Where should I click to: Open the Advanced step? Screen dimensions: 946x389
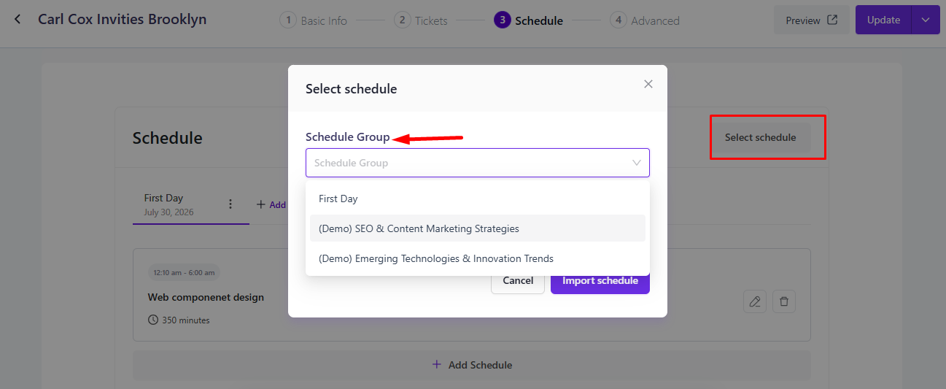point(645,20)
